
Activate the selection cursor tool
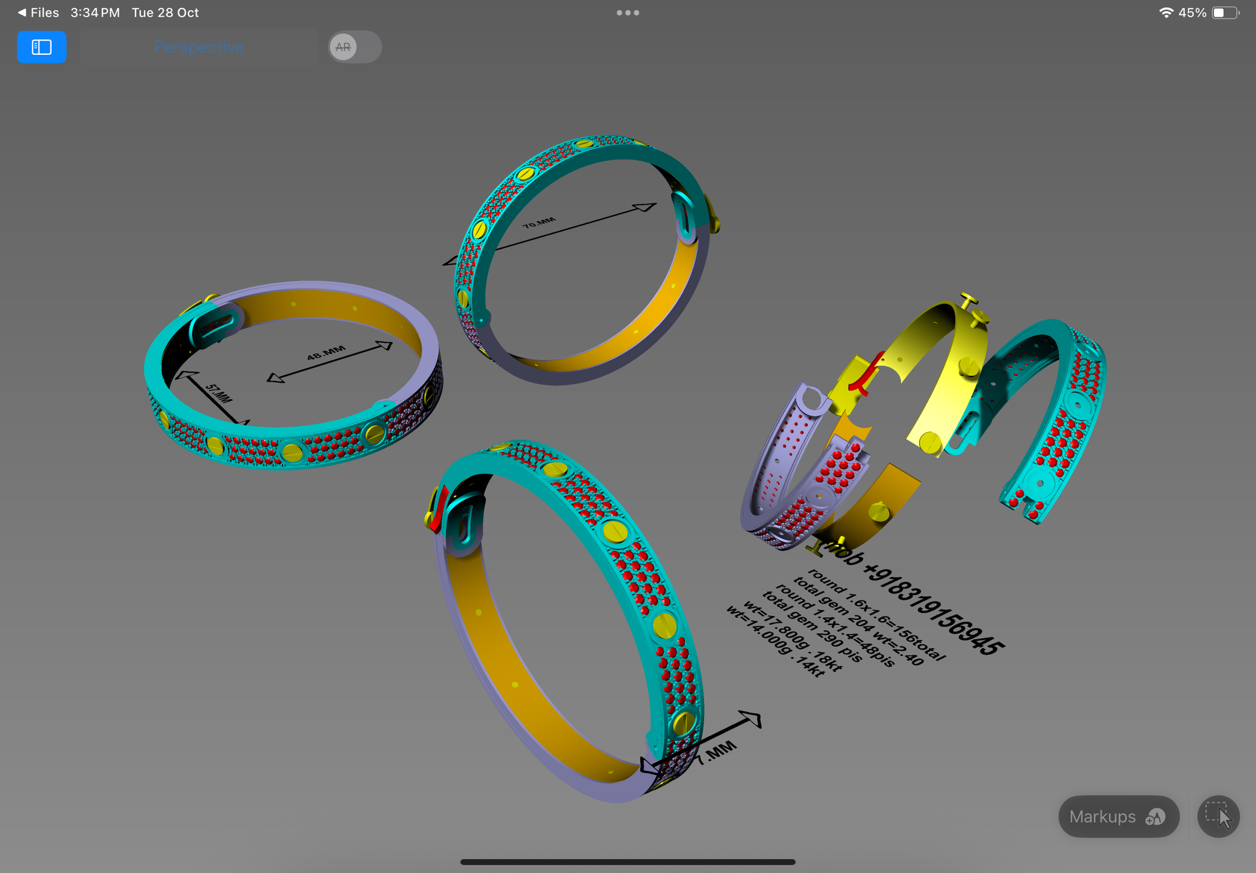(1218, 817)
